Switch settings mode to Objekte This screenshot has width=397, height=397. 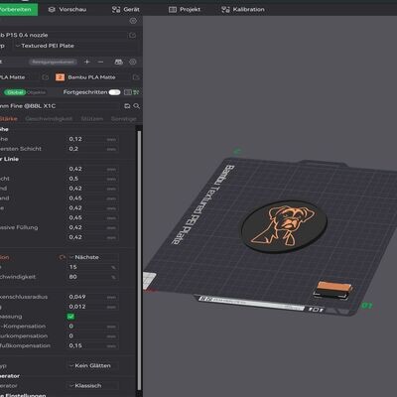36,92
